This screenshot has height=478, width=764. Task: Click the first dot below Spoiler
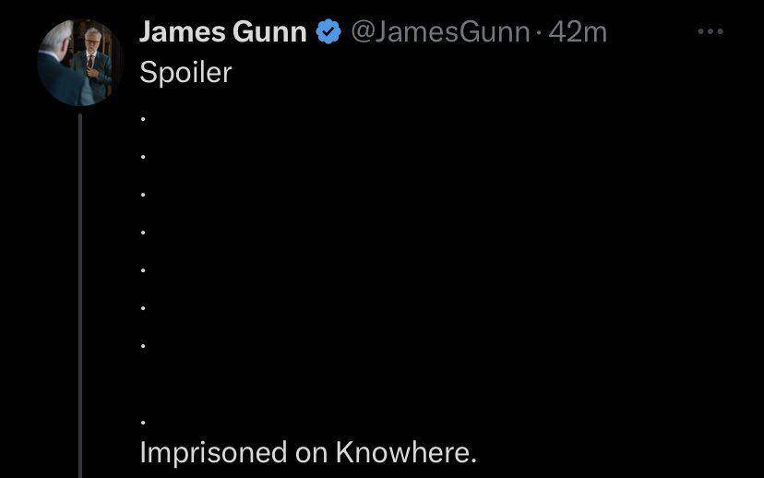[x=143, y=119]
